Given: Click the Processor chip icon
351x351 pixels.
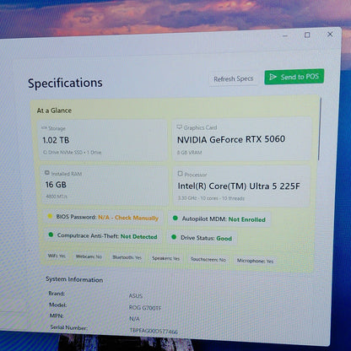Looking at the screenshot, I should click(180, 174).
